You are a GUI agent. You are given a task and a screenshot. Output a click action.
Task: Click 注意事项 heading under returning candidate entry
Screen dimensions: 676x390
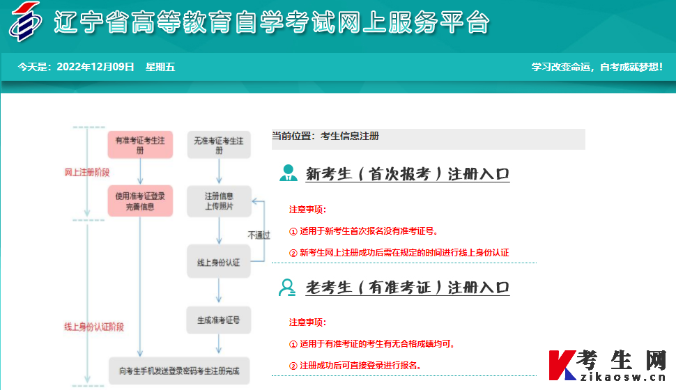(307, 322)
